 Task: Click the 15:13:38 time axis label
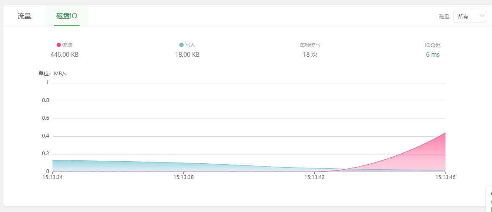pos(183,178)
